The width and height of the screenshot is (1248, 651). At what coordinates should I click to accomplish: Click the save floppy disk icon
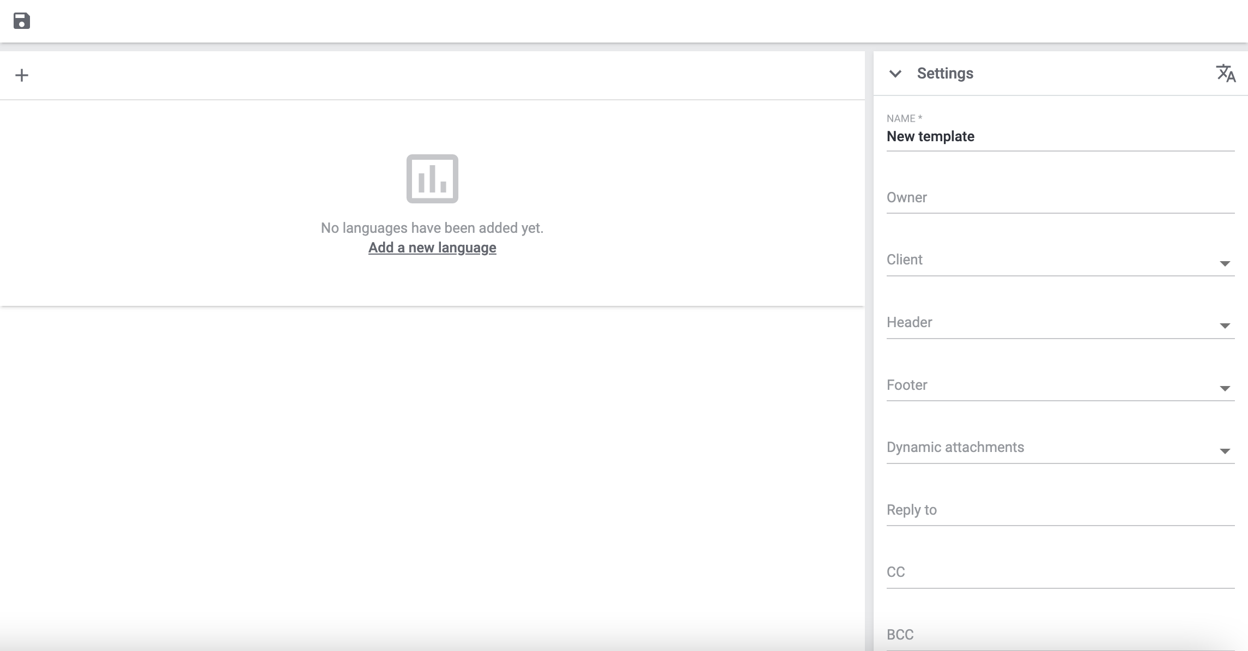point(22,21)
